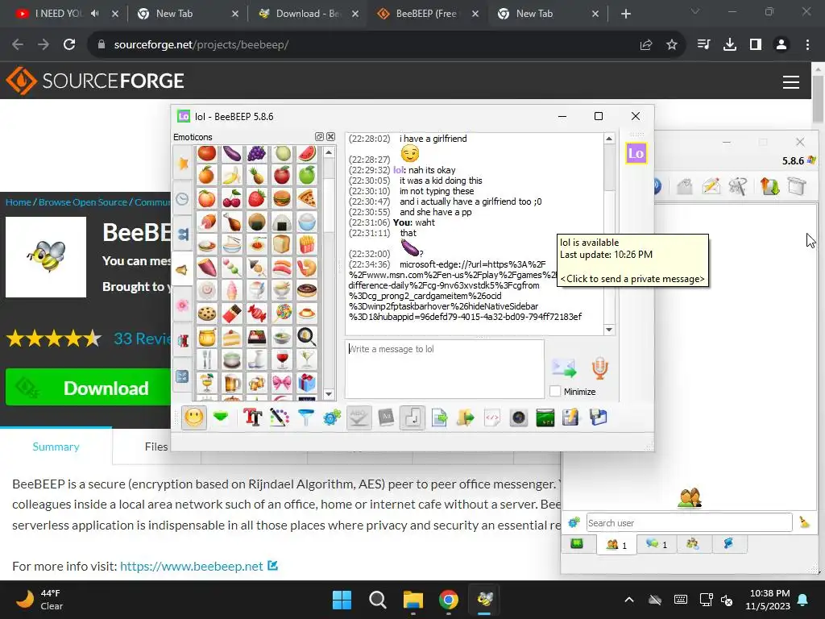This screenshot has width=825, height=619.
Task: Click the file transfer arrows icon in main window
Action: (769, 186)
